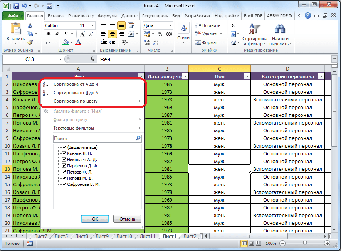Uncheck Сафронова В. М. in filter list
This screenshot has height=251, width=341.
pyautogui.click(x=64, y=184)
